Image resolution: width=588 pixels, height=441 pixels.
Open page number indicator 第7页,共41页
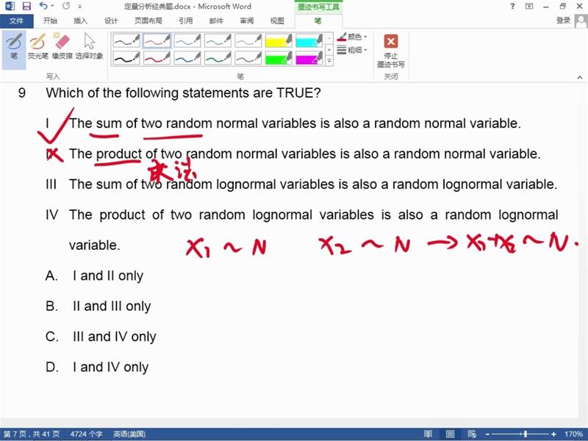[x=32, y=434]
